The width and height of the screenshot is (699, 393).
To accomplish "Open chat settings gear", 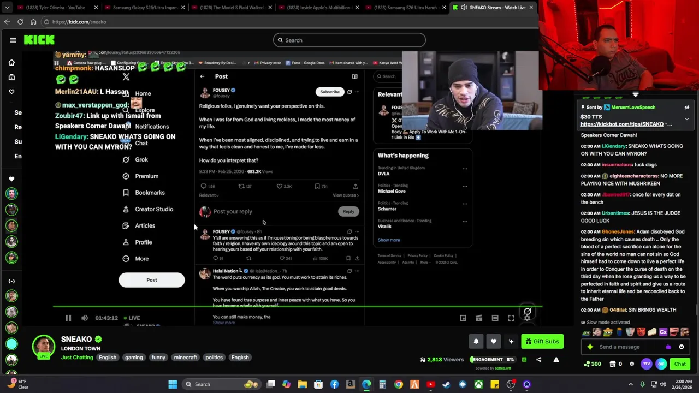I will pyautogui.click(x=632, y=364).
